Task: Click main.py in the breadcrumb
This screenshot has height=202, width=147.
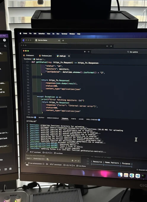Action: tap(39, 59)
